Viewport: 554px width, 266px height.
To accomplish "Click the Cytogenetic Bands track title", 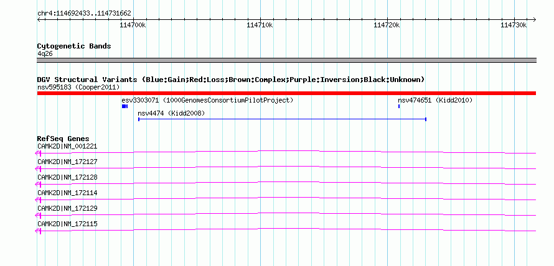I will (x=74, y=46).
